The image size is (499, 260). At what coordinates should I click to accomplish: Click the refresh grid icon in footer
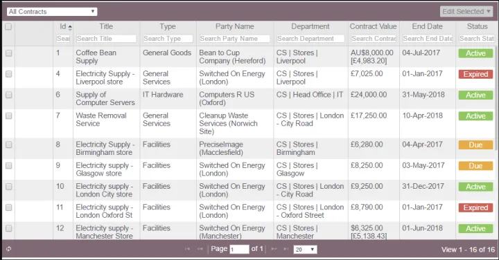(x=8, y=249)
